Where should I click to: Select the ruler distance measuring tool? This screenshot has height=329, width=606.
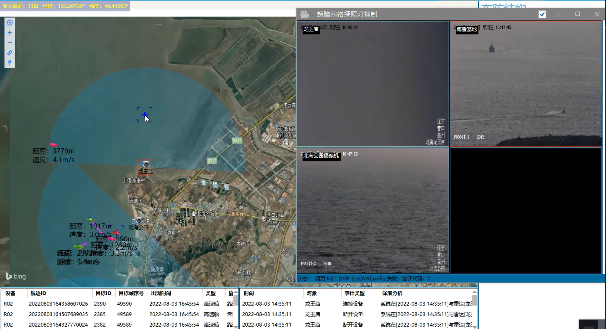pos(10,53)
